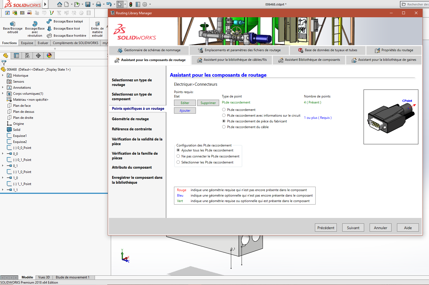Open Base de données de tuyaux et tubes tab
The width and height of the screenshot is (429, 285).
327,50
